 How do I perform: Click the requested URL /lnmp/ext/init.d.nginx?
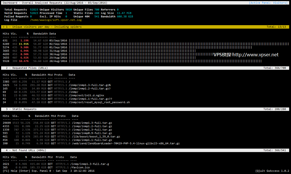86,95
